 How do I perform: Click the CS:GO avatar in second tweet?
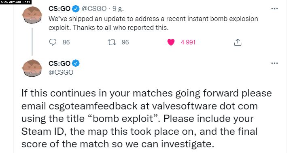[x=32, y=68]
